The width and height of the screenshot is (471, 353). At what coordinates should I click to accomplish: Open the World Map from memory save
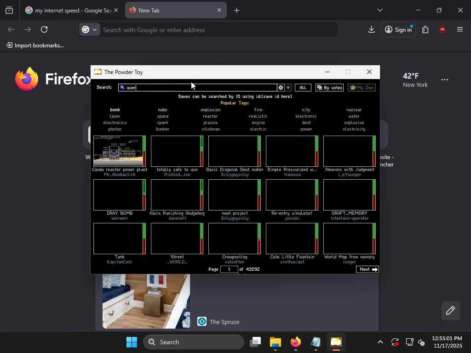tap(350, 239)
